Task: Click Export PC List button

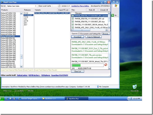Action: 63,10
